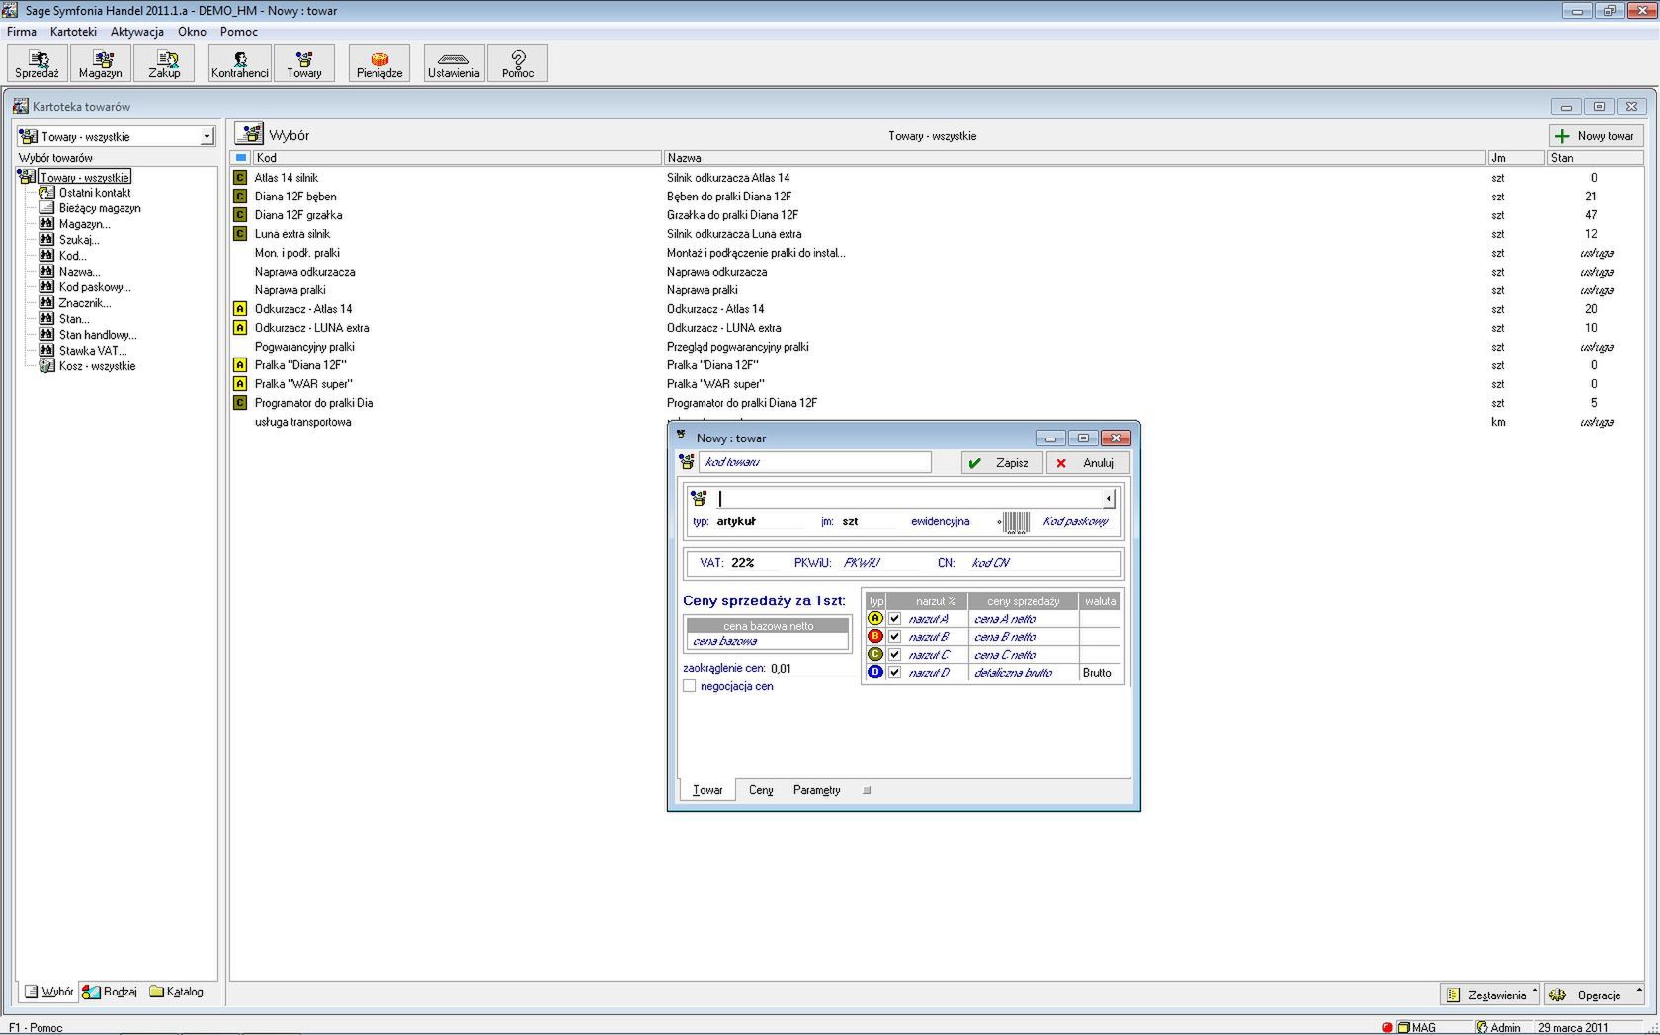Click the goods icon beside kod towaru field
Image resolution: width=1660 pixels, height=1035 pixels.
pos(687,462)
